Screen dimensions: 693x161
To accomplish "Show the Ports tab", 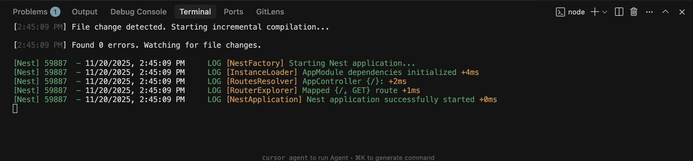I will point(233,12).
